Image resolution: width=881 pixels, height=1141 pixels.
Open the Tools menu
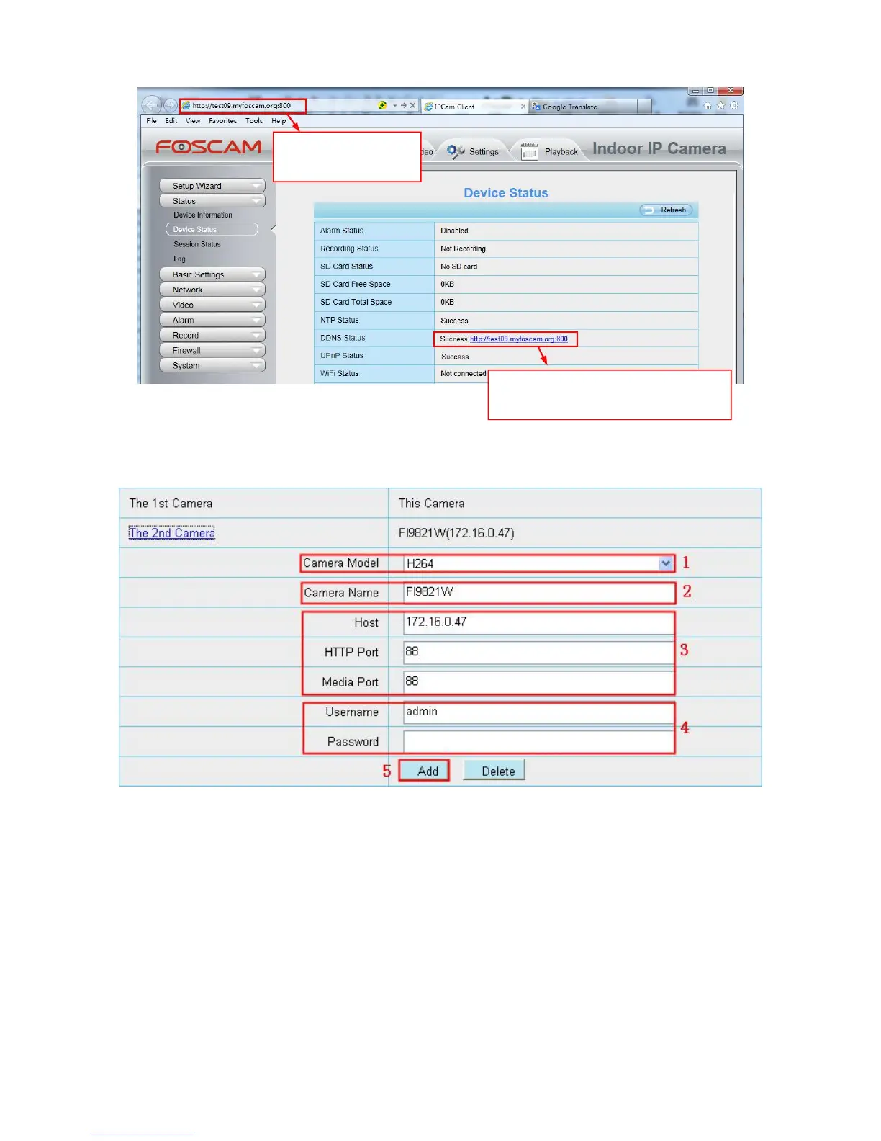pyautogui.click(x=253, y=121)
